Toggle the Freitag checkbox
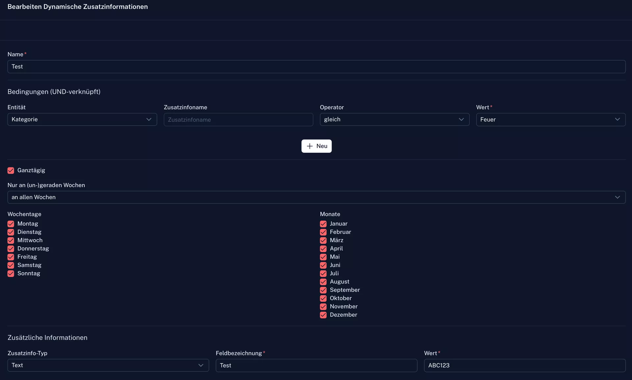The image size is (632, 380). 11,257
